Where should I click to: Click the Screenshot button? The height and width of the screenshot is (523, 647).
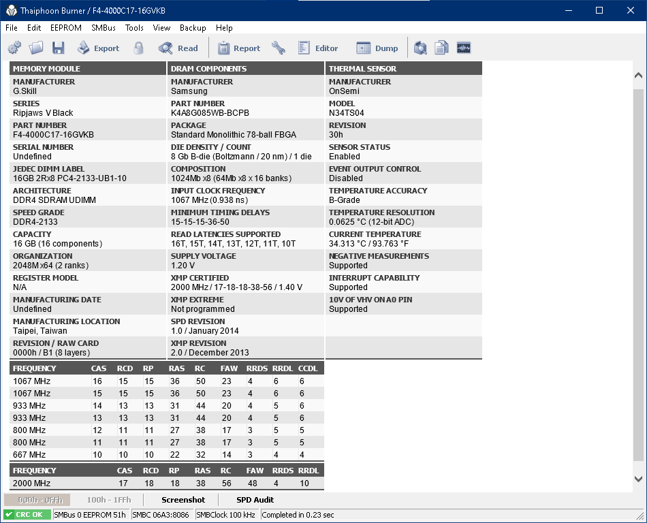tap(183, 500)
